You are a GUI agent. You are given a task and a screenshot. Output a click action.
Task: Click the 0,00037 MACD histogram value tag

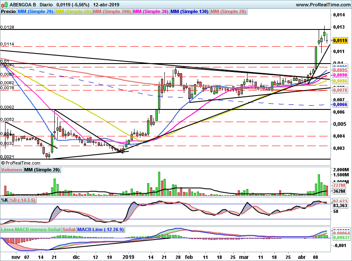tap(341, 237)
